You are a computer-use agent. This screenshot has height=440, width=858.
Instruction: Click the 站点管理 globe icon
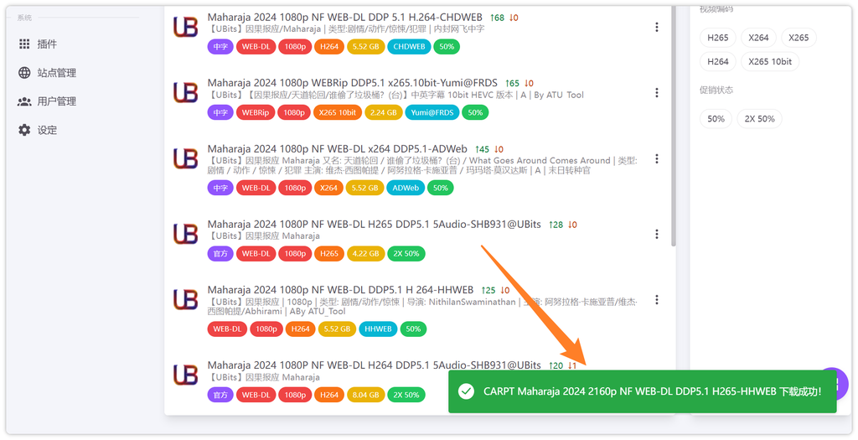coord(24,73)
